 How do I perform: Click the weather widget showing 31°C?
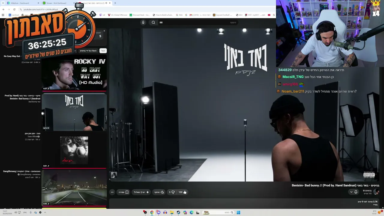pyautogui.click(x=377, y=212)
